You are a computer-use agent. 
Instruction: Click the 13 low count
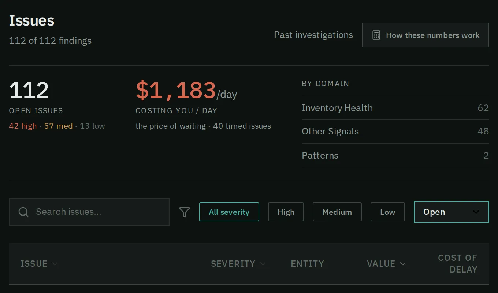pyautogui.click(x=92, y=126)
